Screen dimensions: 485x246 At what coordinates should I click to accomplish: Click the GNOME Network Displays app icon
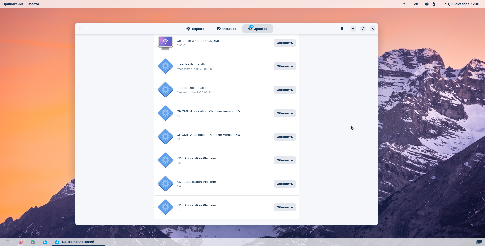165,43
